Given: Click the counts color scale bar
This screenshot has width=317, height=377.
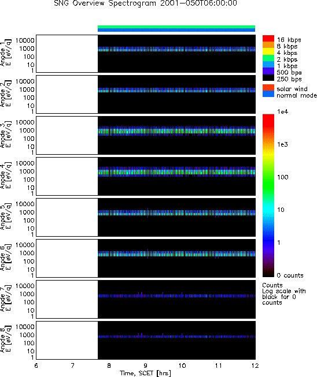Looking at the screenshot, I should (x=268, y=196).
